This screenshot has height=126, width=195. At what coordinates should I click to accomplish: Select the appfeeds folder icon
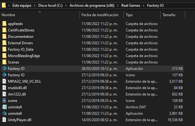coord(4,24)
